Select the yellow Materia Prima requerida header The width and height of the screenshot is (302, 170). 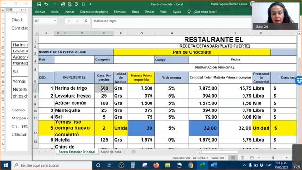141,77
